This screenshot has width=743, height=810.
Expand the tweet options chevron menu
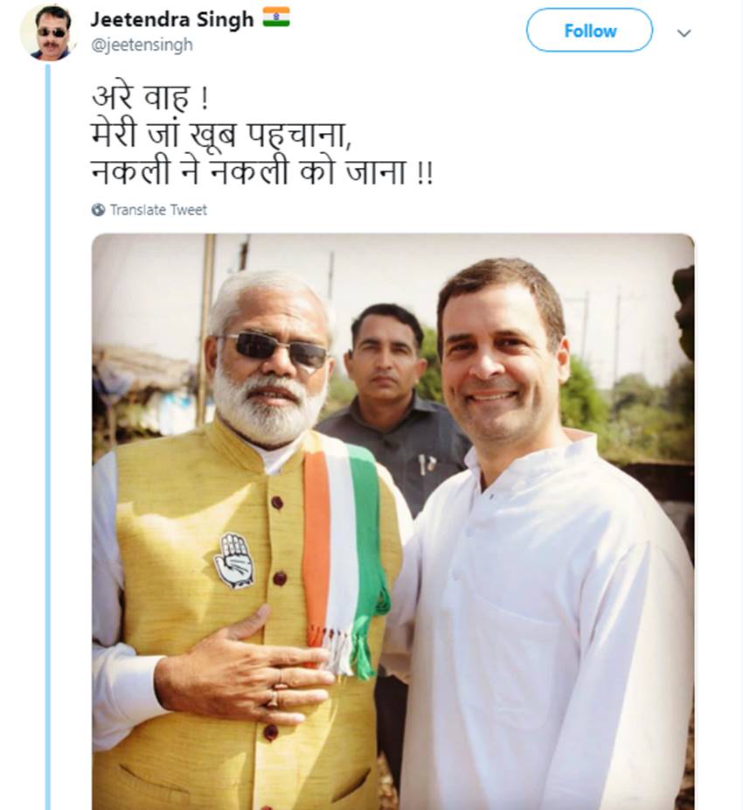(x=684, y=33)
